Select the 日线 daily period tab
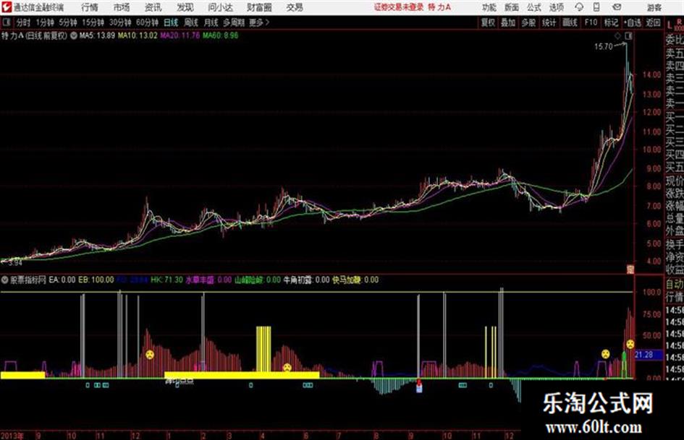The height and width of the screenshot is (440, 684). point(171,22)
